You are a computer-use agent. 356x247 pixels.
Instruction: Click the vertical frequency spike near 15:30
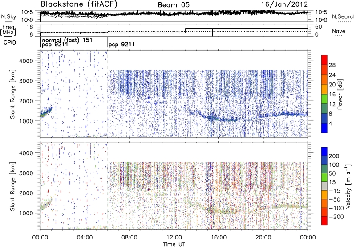(212, 32)
